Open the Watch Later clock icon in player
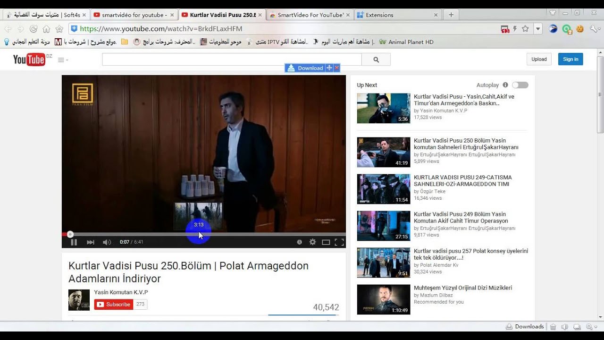This screenshot has width=604, height=340. (299, 242)
